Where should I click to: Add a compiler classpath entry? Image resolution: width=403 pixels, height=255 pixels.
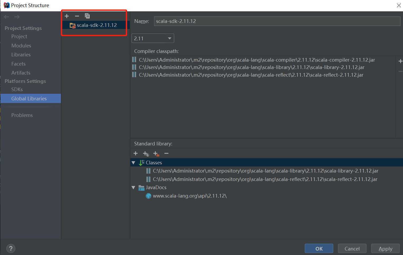pyautogui.click(x=400, y=61)
